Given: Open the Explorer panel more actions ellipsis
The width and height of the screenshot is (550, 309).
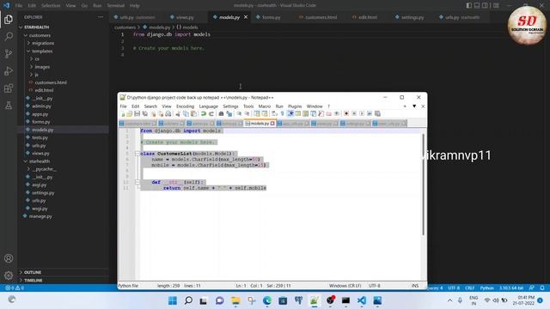Looking at the screenshot, I should point(101,17).
